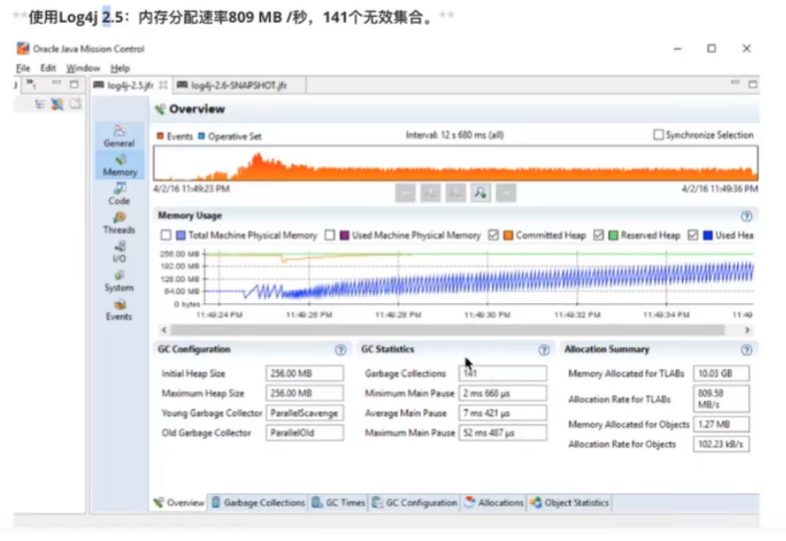The height and width of the screenshot is (541, 786).
Task: Click the zoom-to-selection button in range navigator
Action: coord(481,193)
